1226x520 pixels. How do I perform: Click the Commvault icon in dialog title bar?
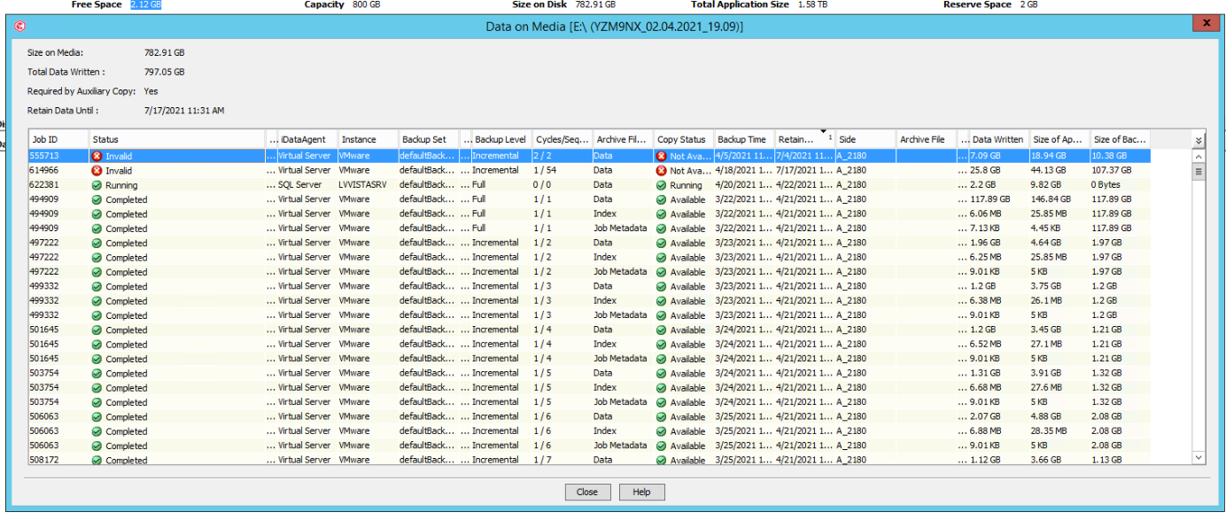pos(19,27)
